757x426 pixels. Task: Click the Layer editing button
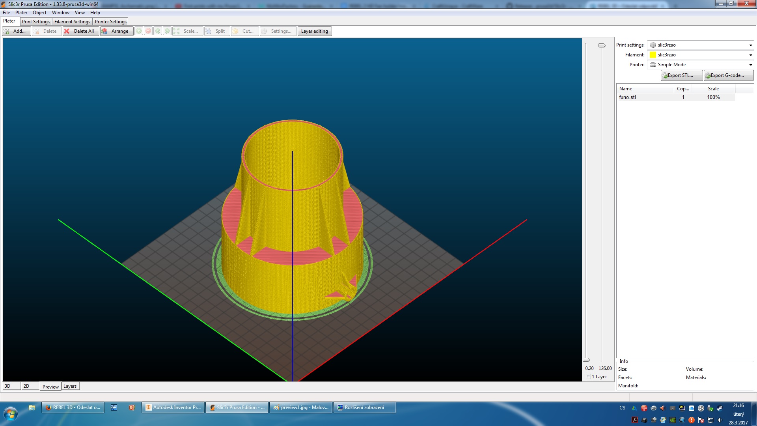(x=314, y=31)
